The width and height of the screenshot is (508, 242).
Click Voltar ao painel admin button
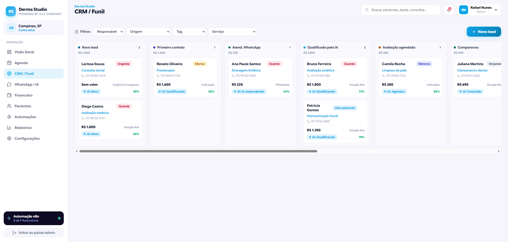point(34,233)
